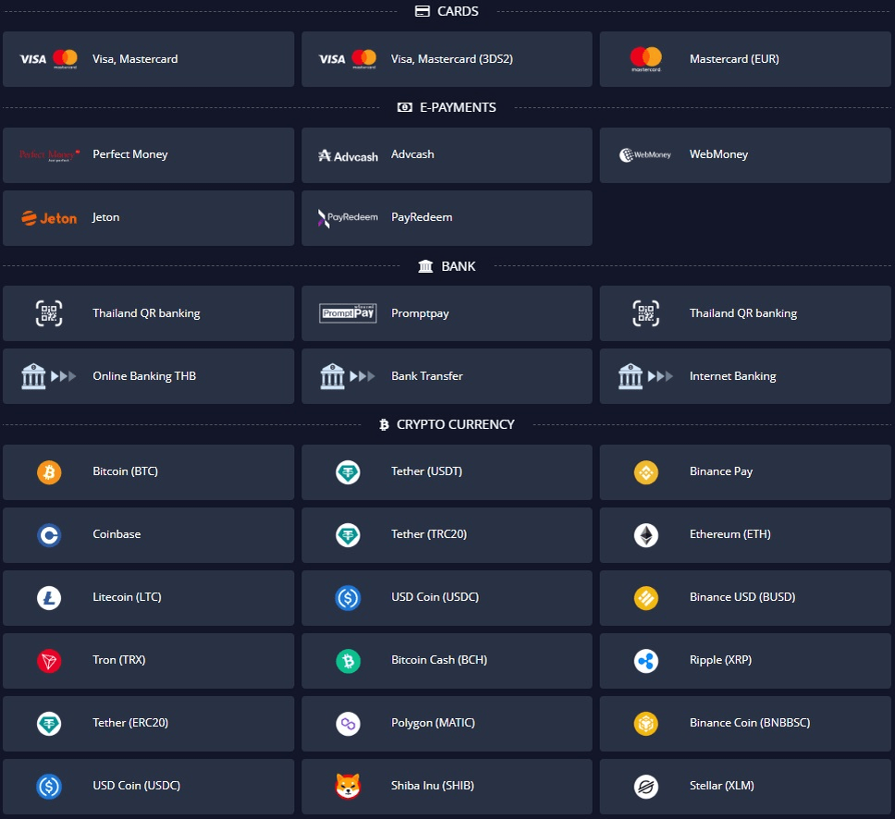Click the Visa Mastercard logo on the 3DS2 option
This screenshot has width=895, height=819.
point(348,59)
